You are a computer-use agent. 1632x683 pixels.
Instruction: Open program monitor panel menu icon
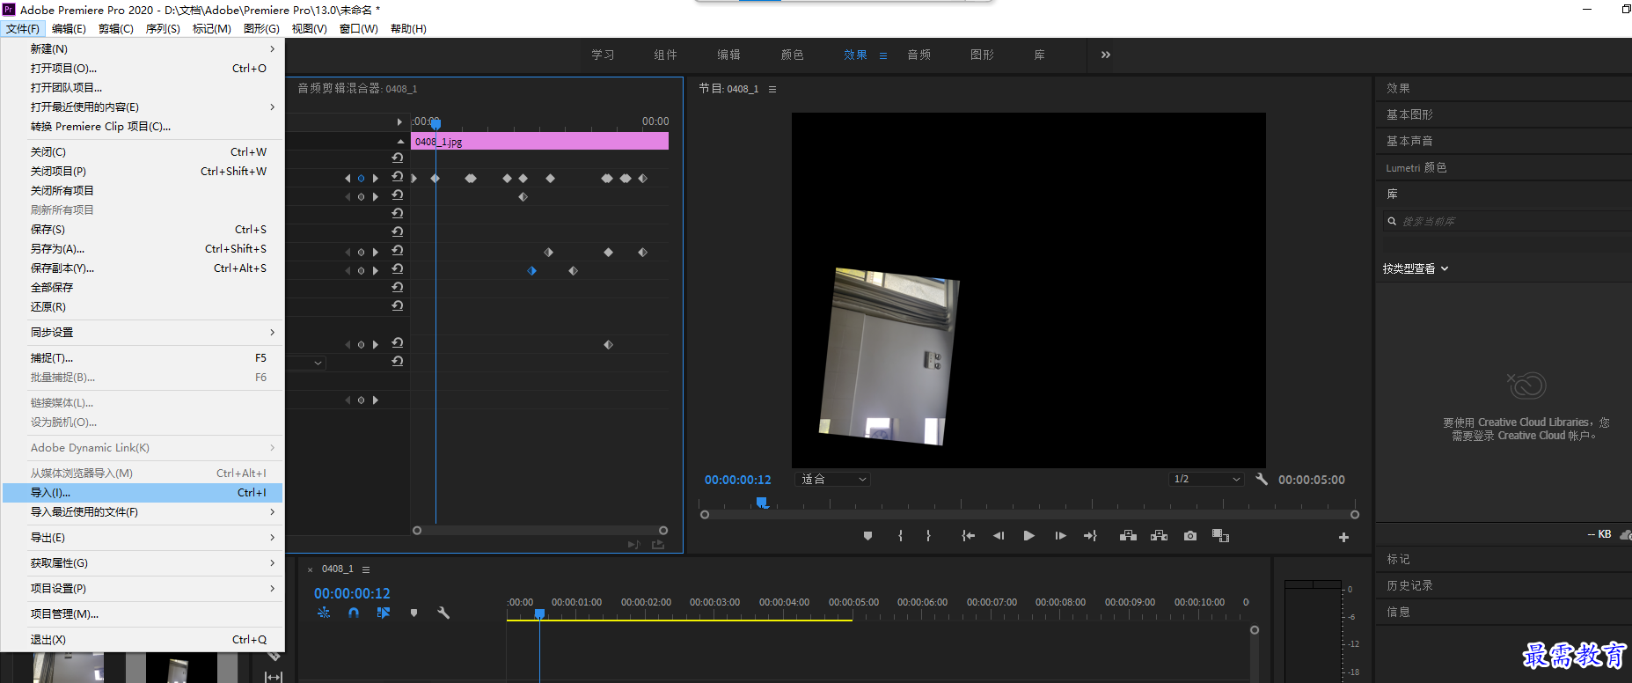[x=772, y=89]
